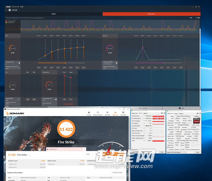
Task: Click Close in GPU-Z Graphics Card window
Action: [x=197, y=152]
